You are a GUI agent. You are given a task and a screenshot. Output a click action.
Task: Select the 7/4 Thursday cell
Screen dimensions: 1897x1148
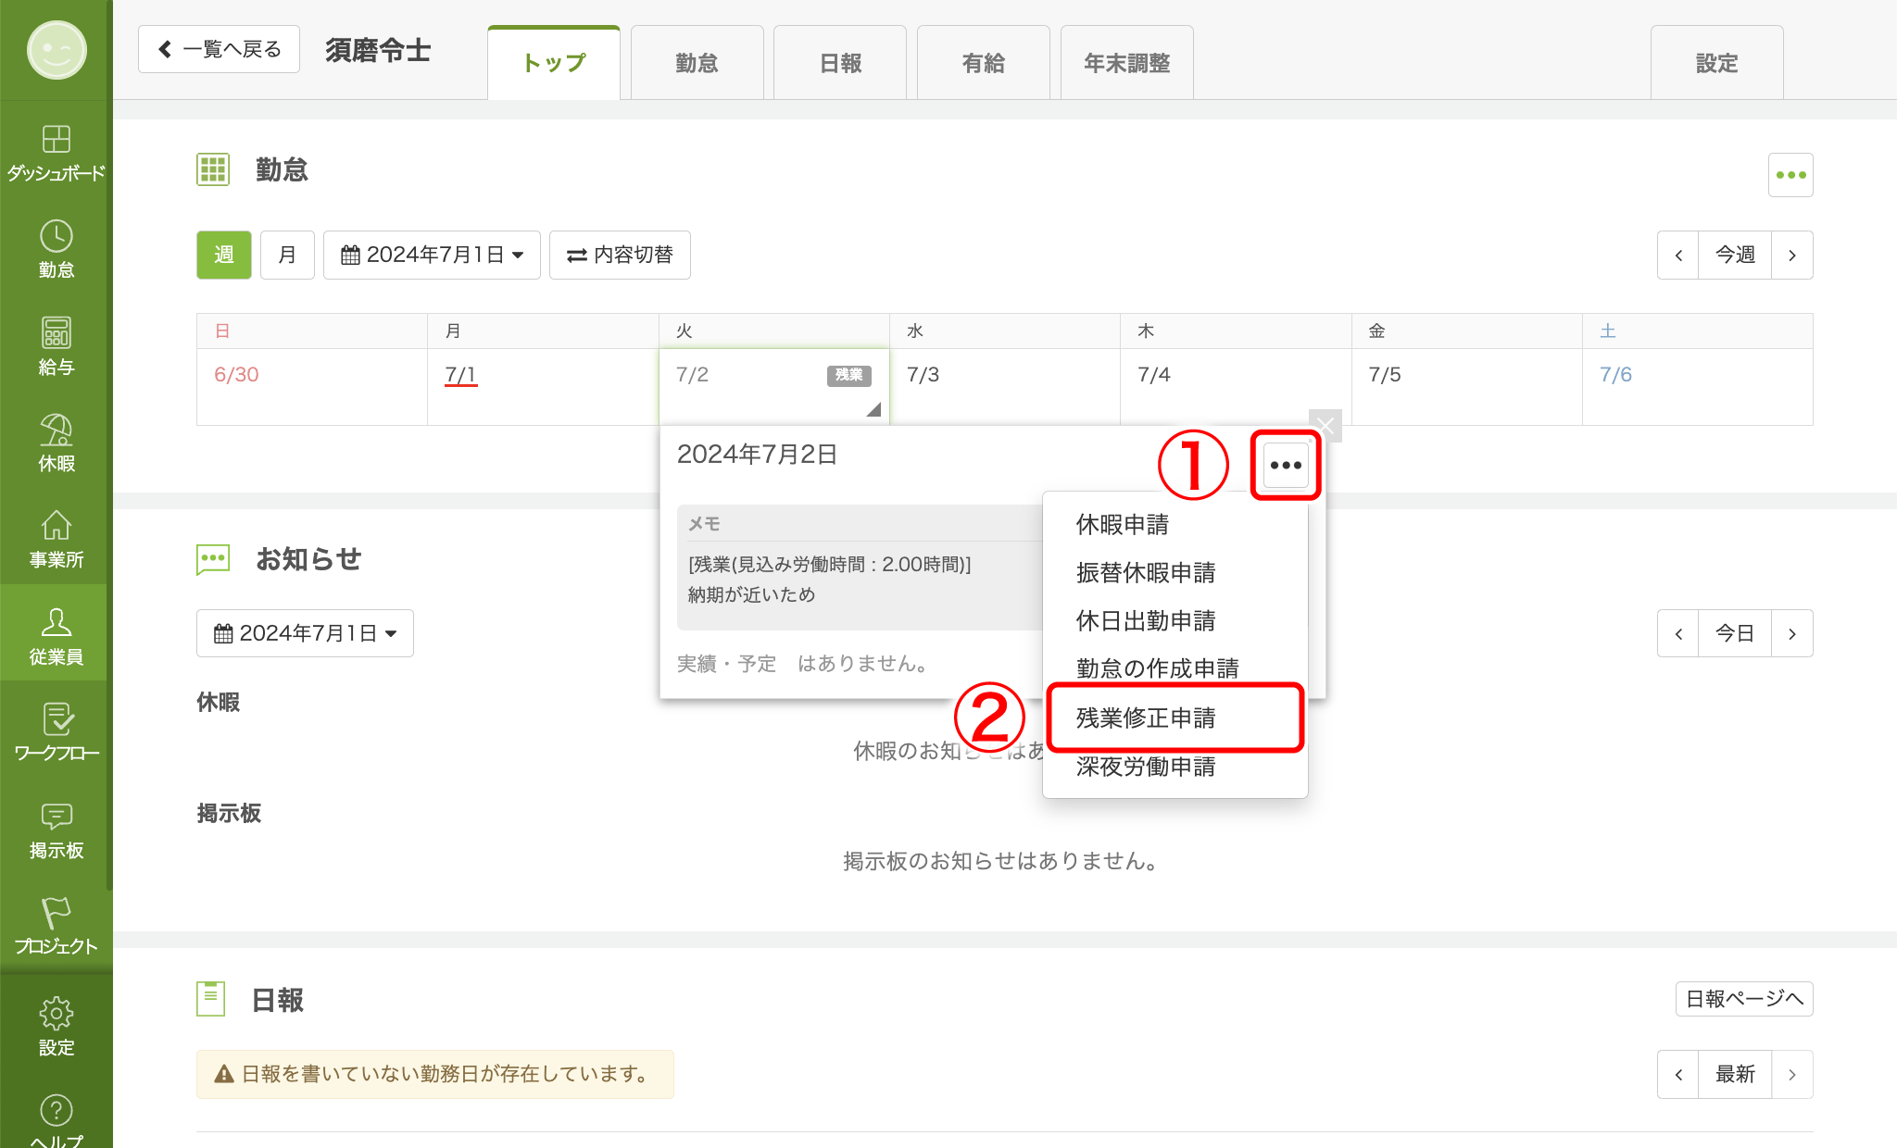(1236, 387)
